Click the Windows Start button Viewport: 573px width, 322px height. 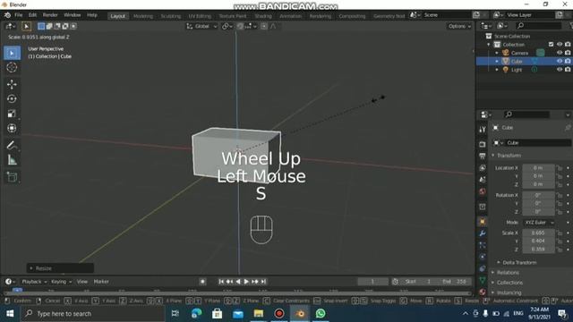click(10, 314)
